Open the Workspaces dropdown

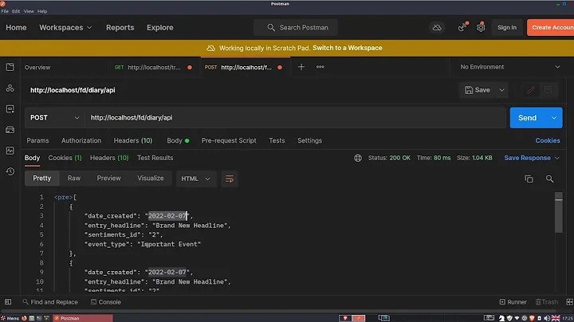(65, 27)
